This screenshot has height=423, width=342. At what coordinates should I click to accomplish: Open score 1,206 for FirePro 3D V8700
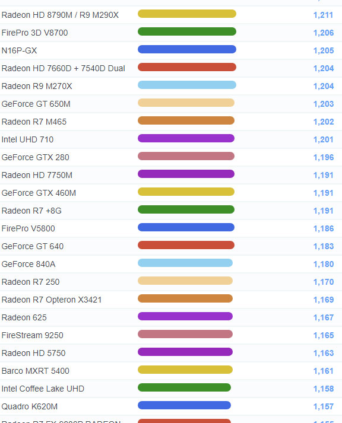pyautogui.click(x=324, y=33)
